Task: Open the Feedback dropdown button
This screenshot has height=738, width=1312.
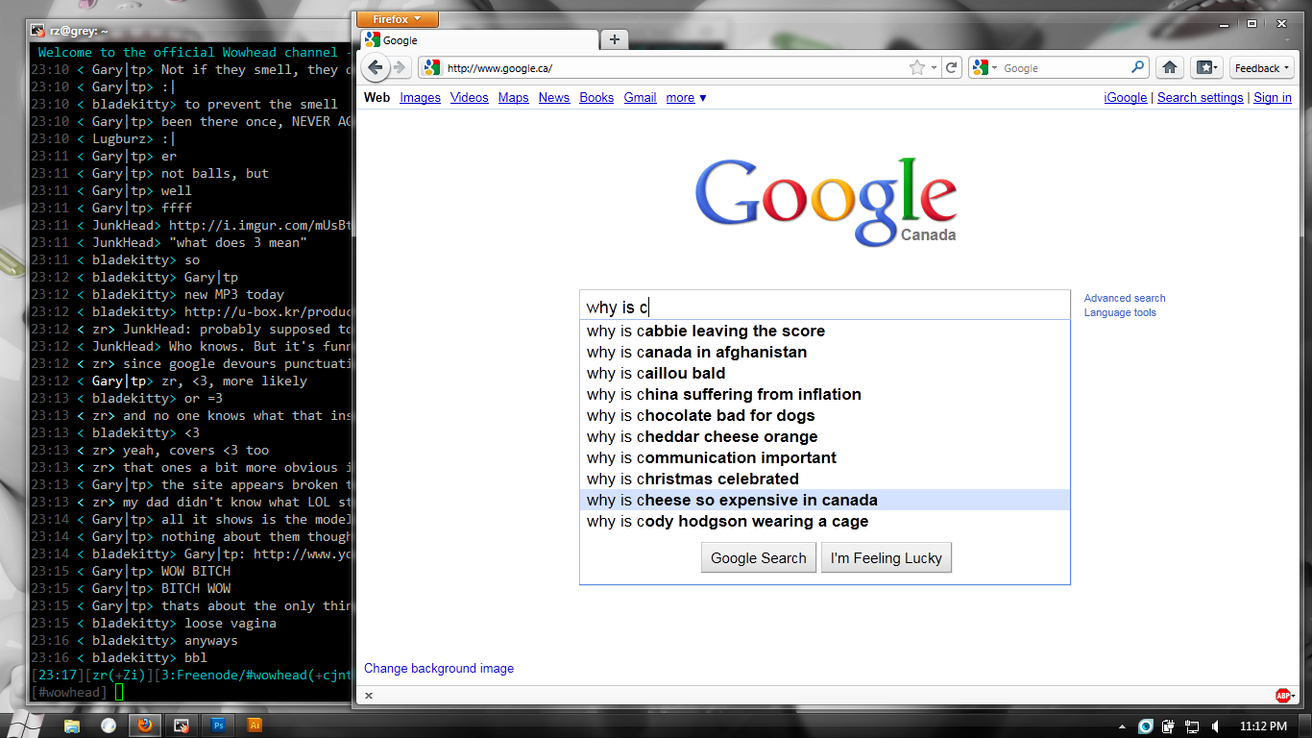Action: pyautogui.click(x=1261, y=67)
